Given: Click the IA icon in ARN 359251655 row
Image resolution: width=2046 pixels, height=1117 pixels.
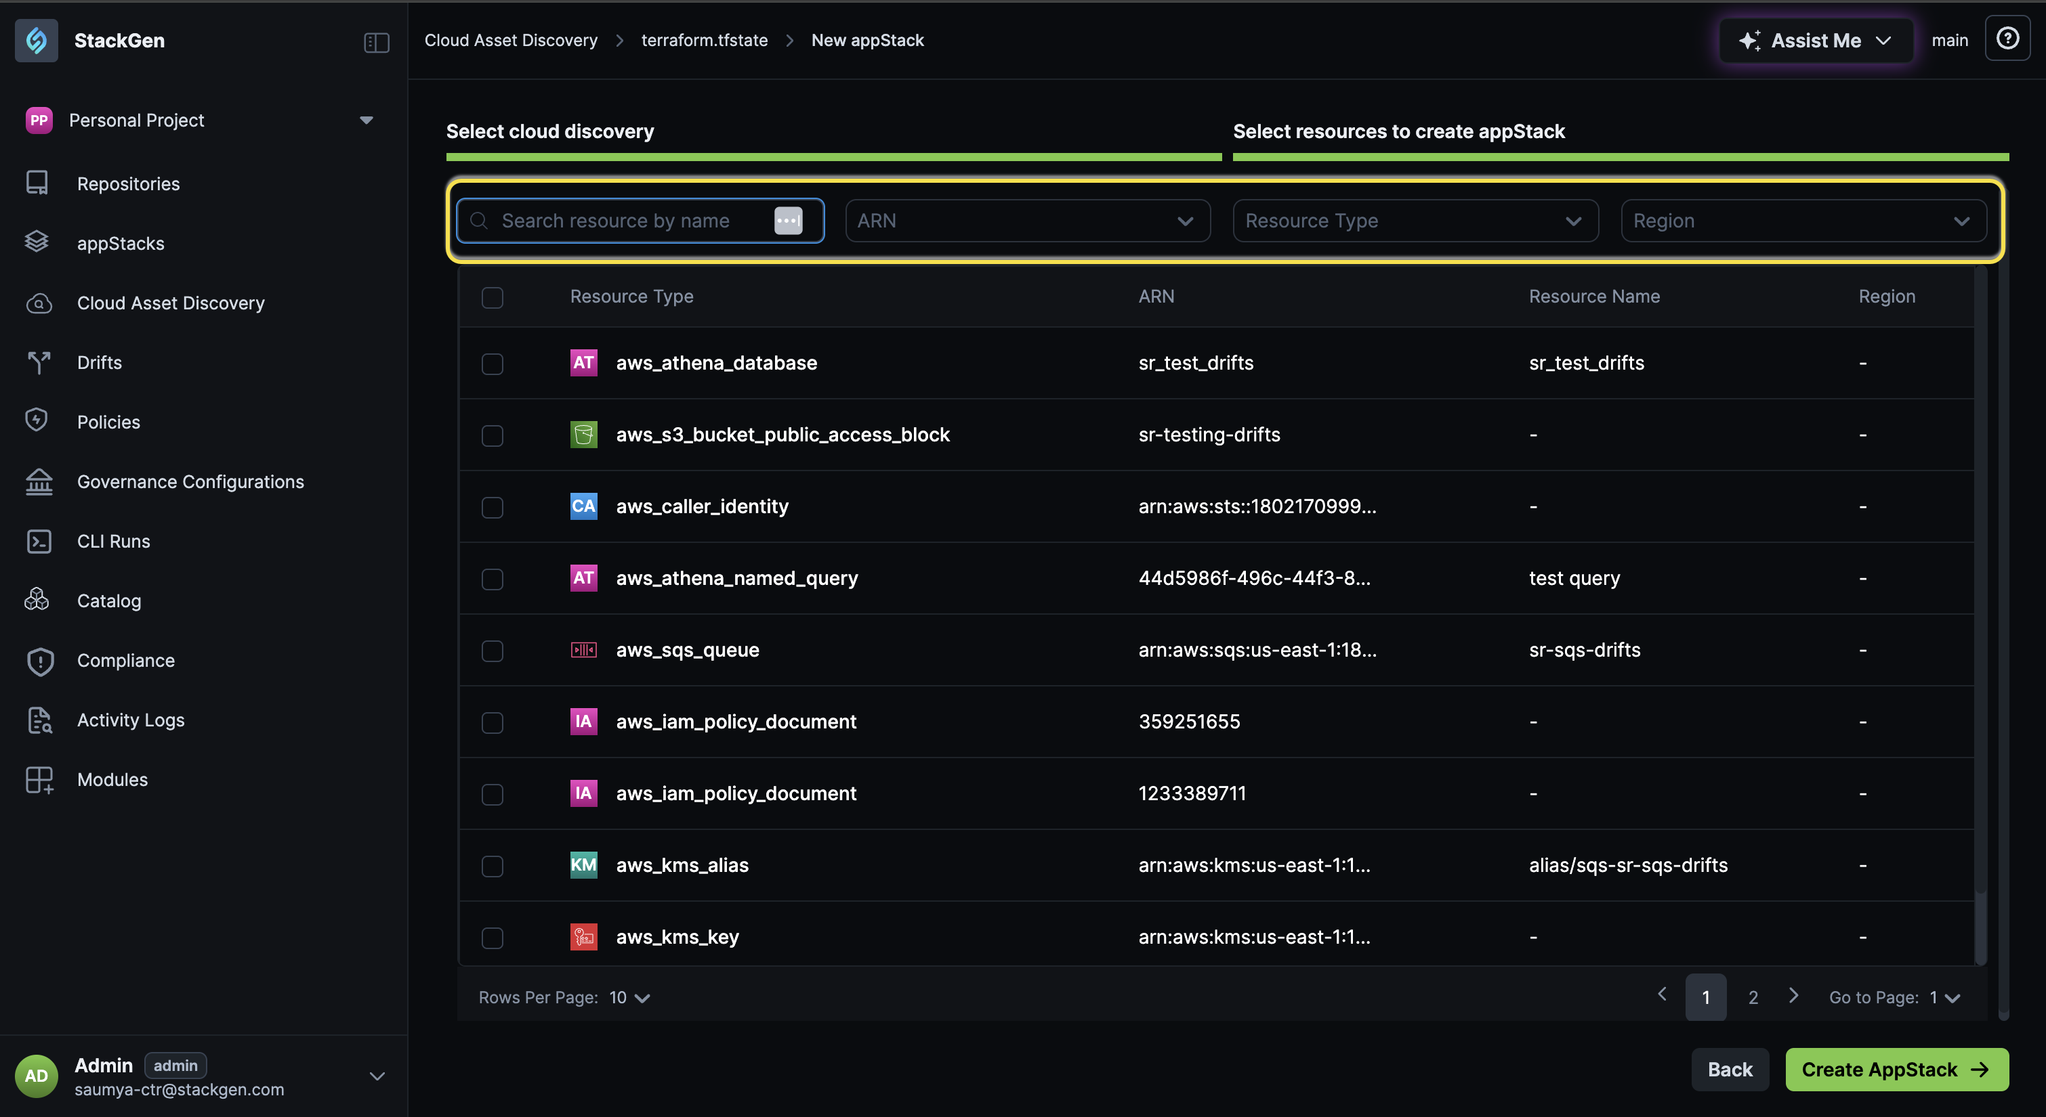Looking at the screenshot, I should click(x=584, y=722).
